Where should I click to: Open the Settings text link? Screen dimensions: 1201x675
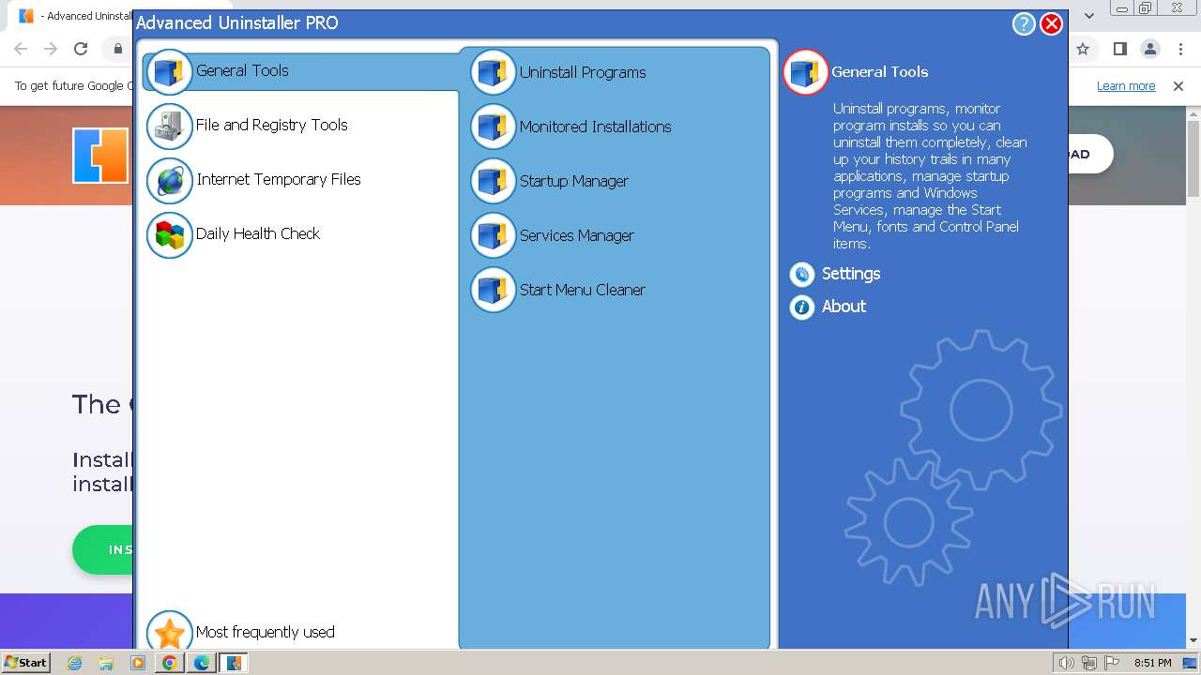point(851,274)
